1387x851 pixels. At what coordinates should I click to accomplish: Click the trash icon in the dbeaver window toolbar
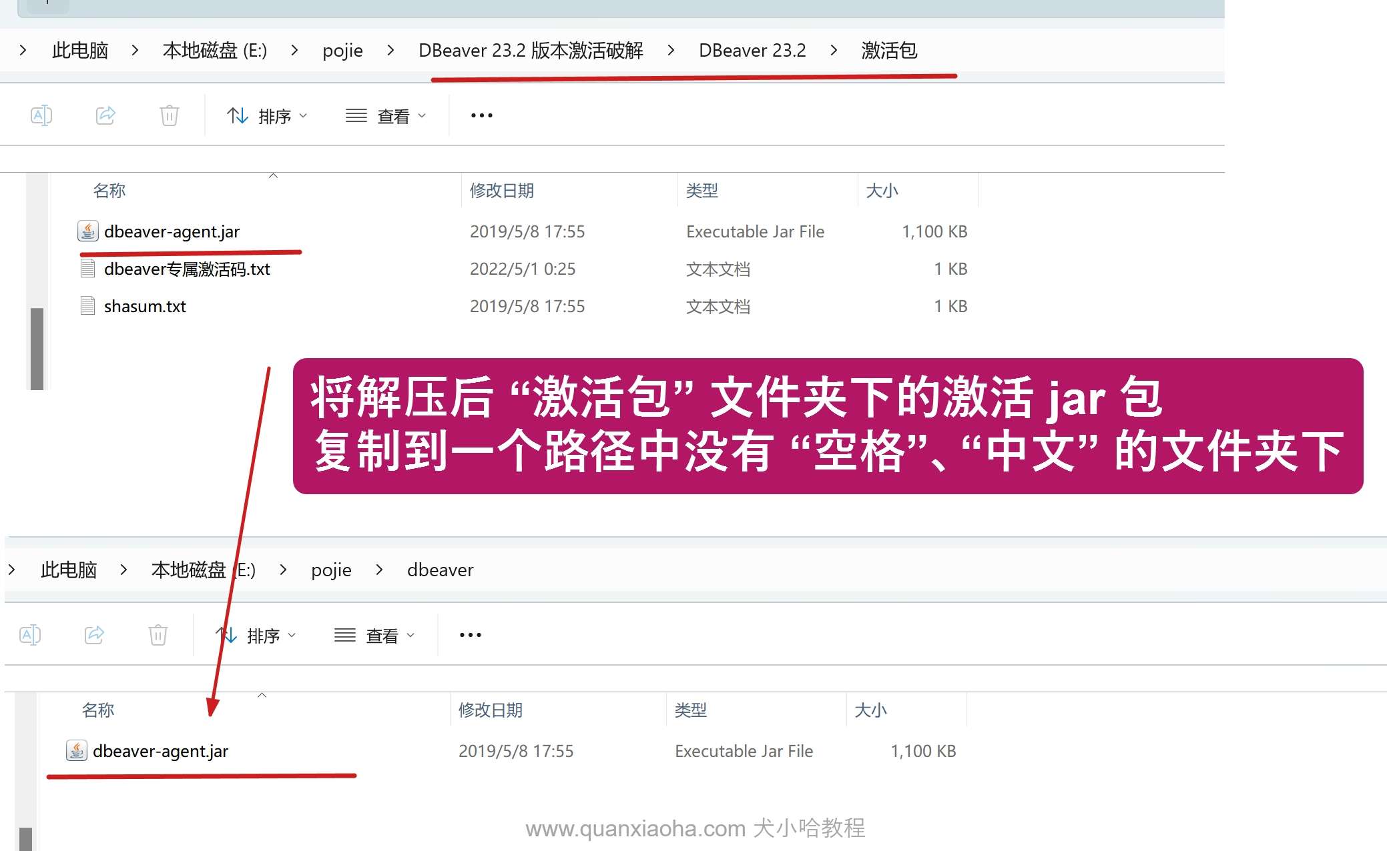(158, 635)
